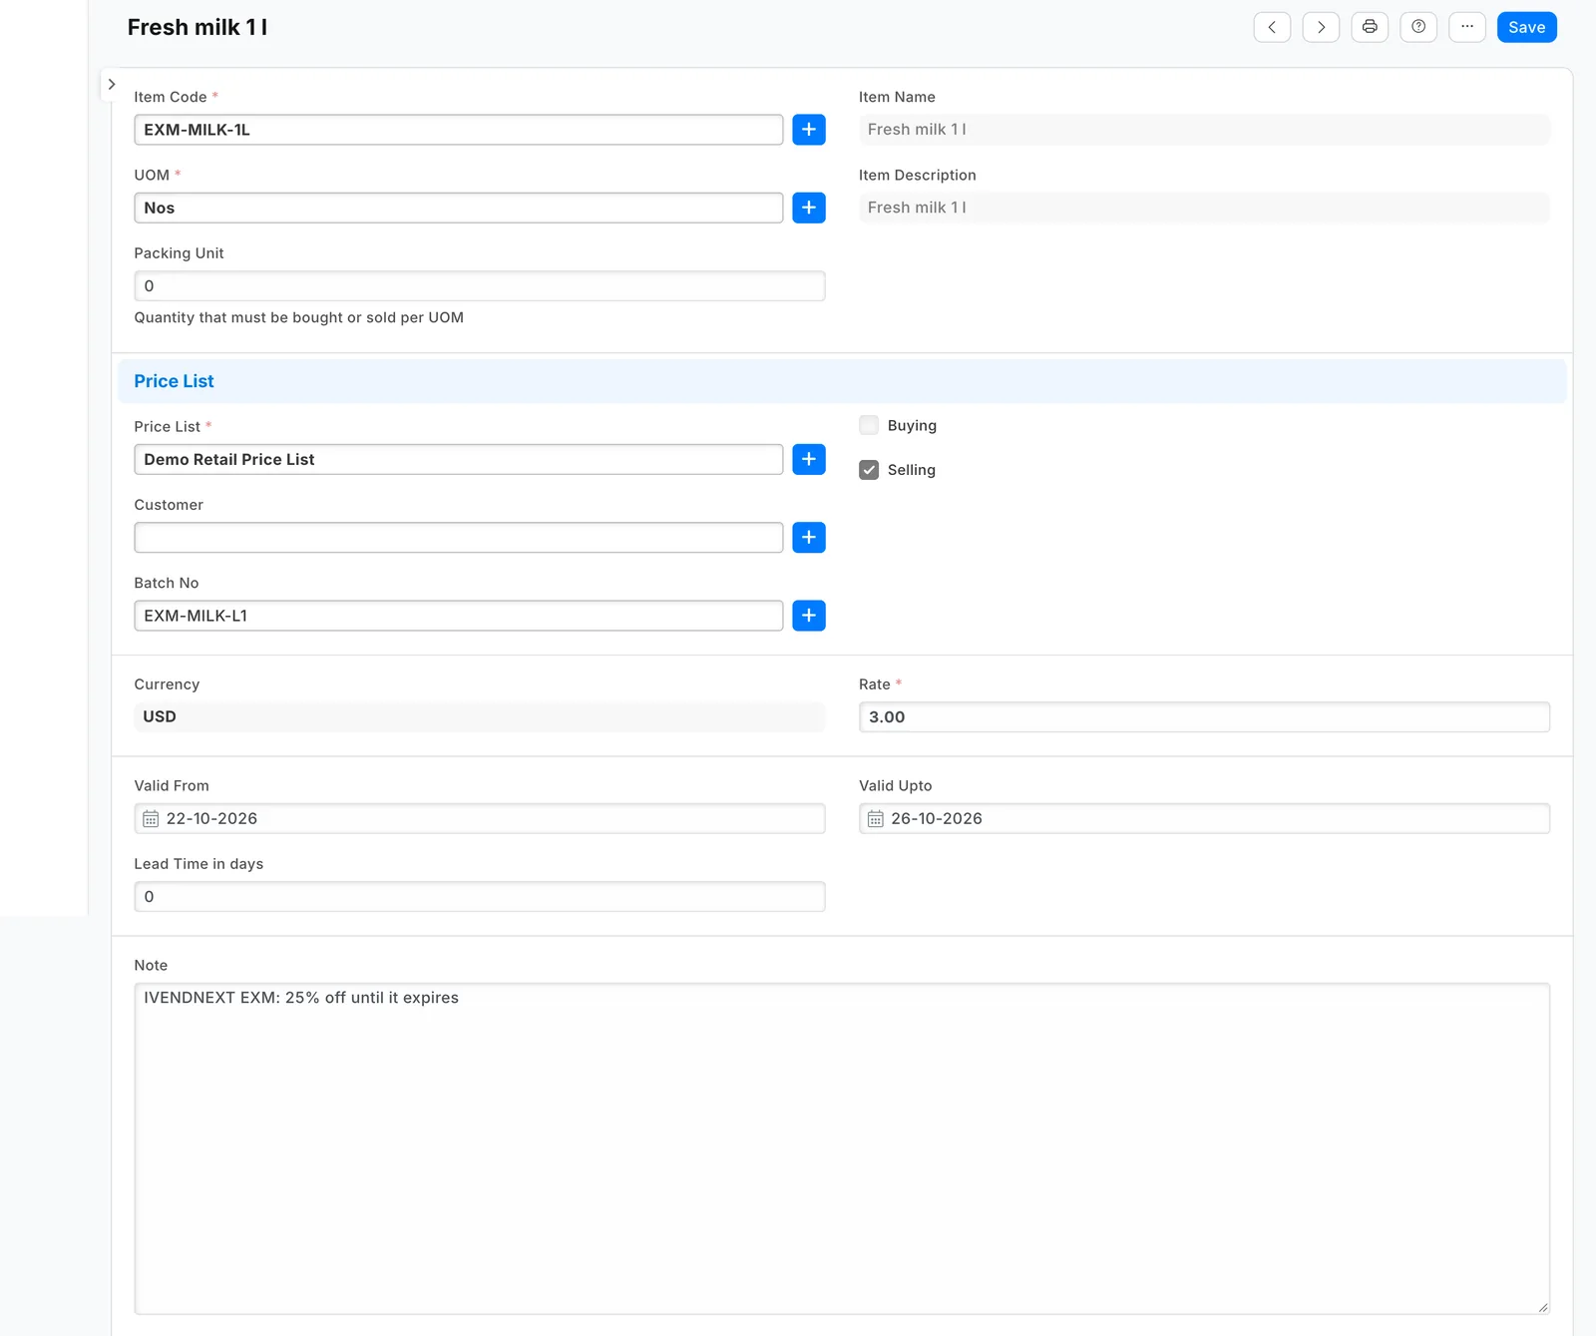Open the three-dots more menu
Viewport: 1596px width, 1336px height.
[x=1467, y=27]
